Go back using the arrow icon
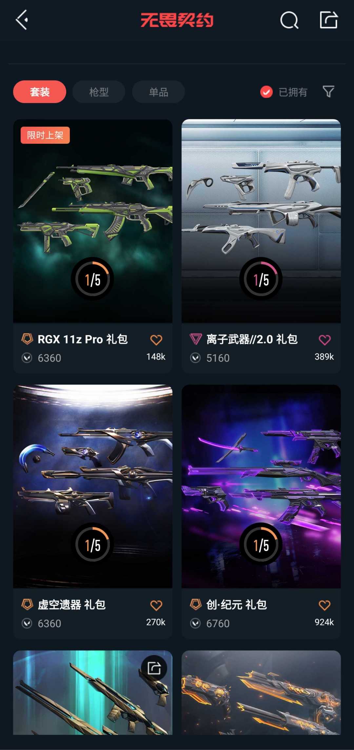Screen dimensions: 354x750 pyautogui.click(x=22, y=20)
